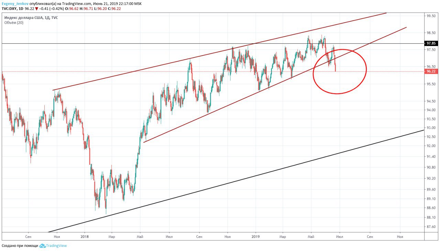Click the 96.50 price axis value
This screenshot has height=251, width=440.
point(431,67)
